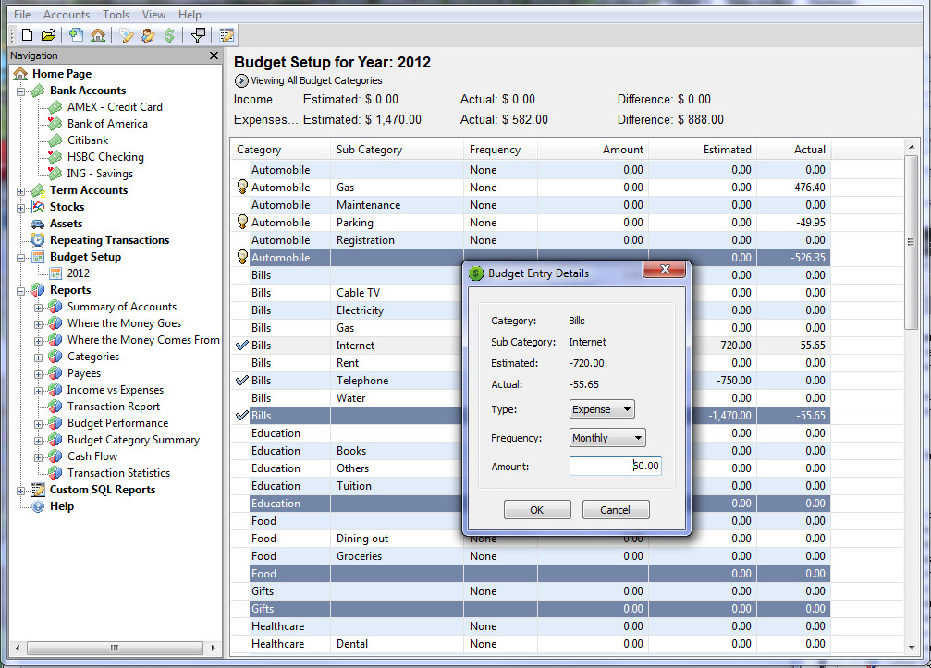Click the budget table scroll down arrow
The width and height of the screenshot is (931, 668).
pyautogui.click(x=912, y=648)
